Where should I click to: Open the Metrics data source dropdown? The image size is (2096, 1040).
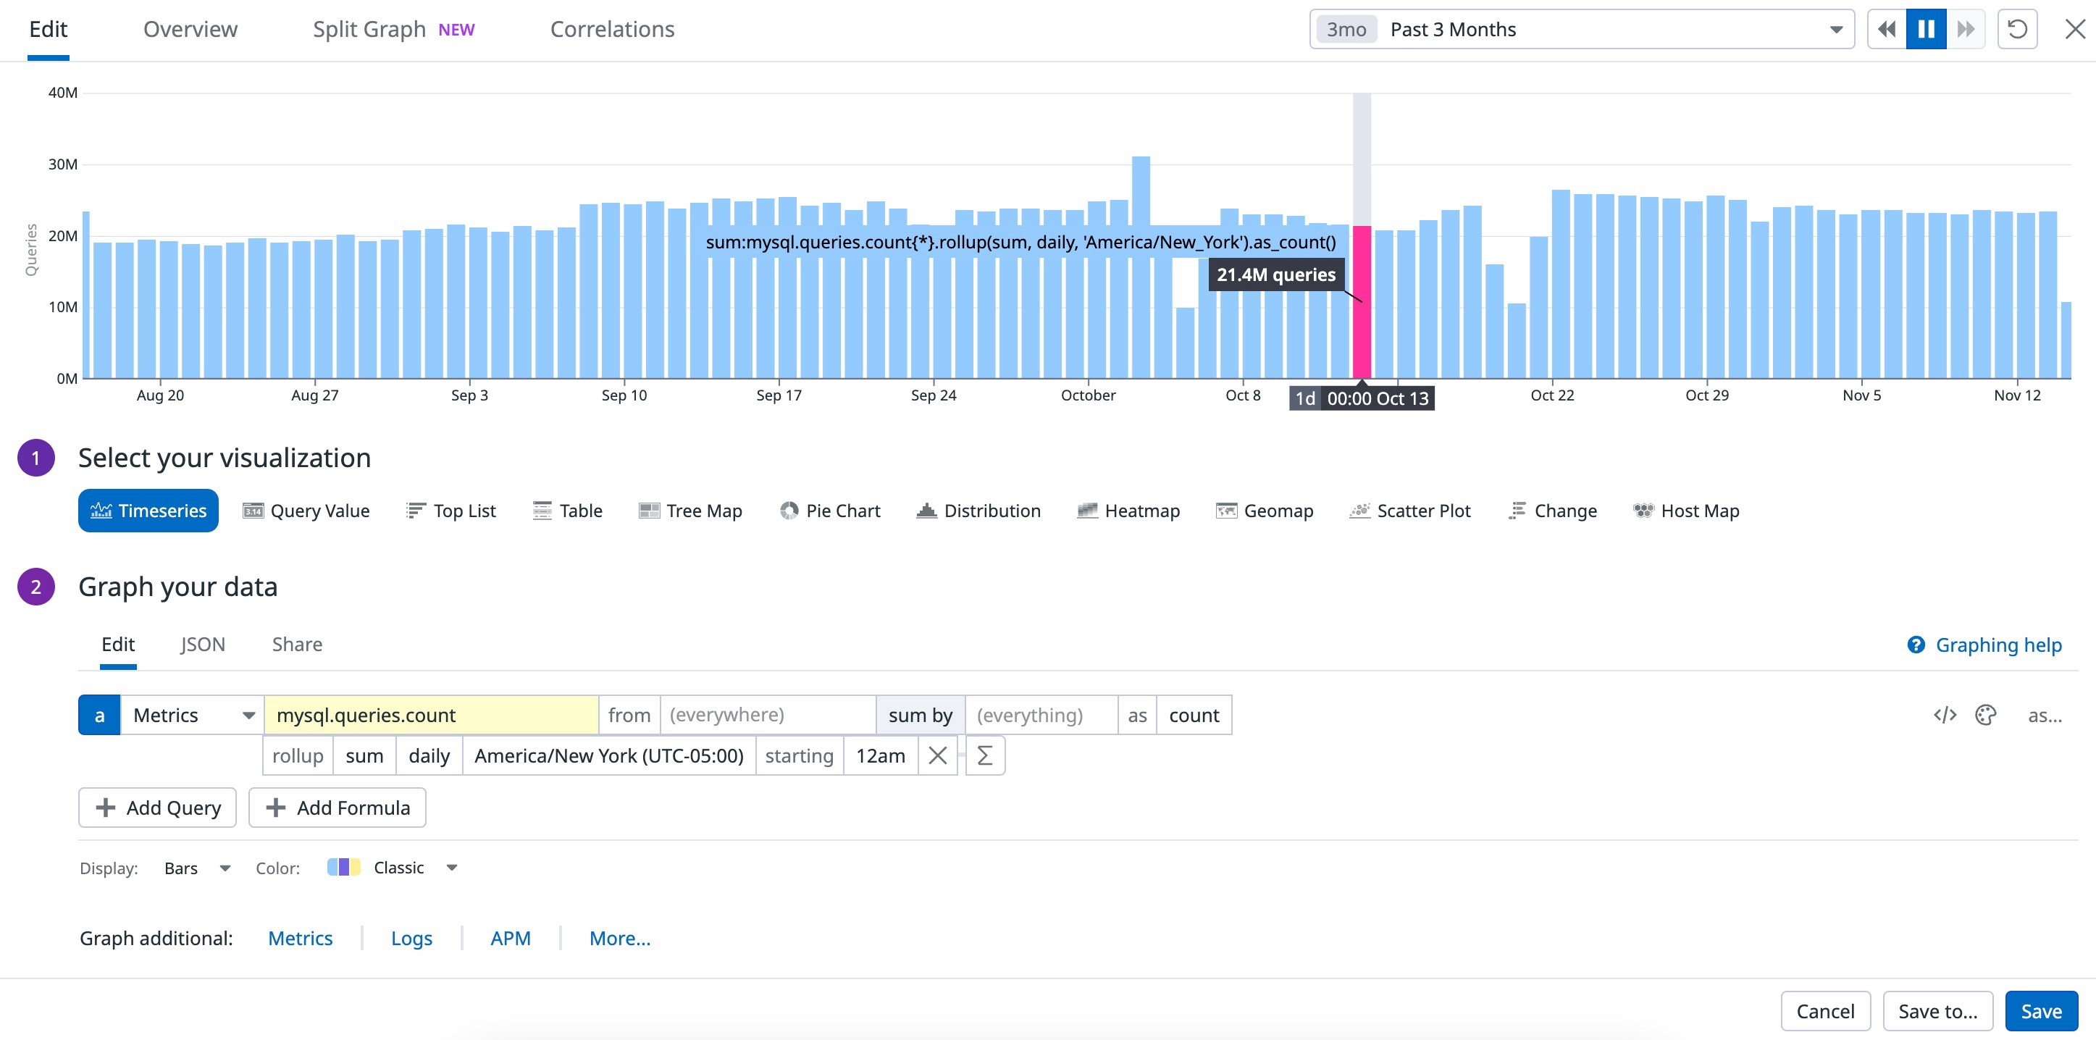tap(192, 716)
